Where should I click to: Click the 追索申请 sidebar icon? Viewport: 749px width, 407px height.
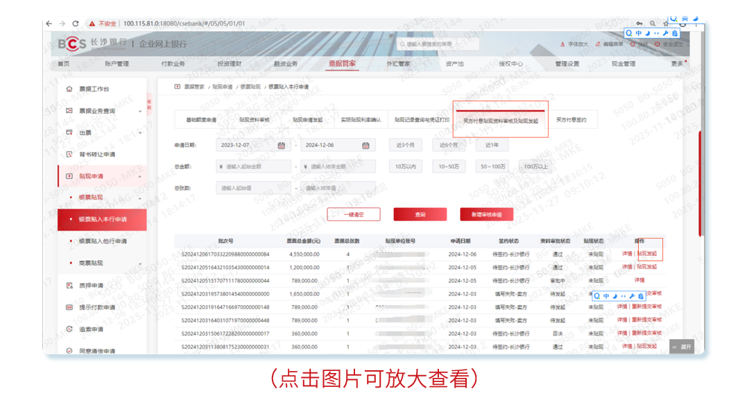[69, 329]
